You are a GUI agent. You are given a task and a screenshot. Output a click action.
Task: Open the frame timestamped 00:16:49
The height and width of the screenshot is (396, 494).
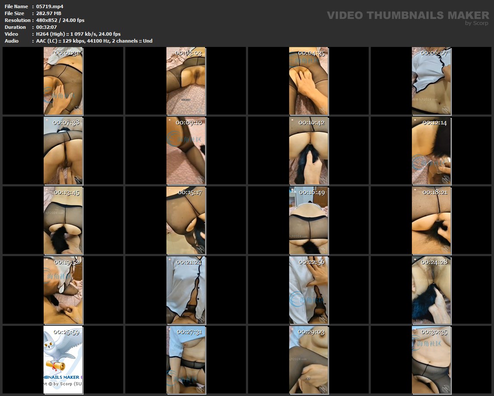coord(308,220)
